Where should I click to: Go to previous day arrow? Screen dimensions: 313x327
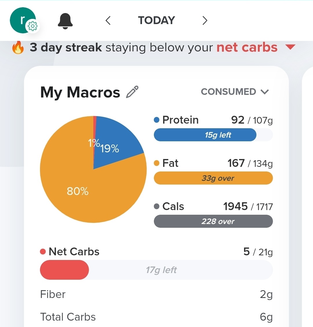coord(108,21)
